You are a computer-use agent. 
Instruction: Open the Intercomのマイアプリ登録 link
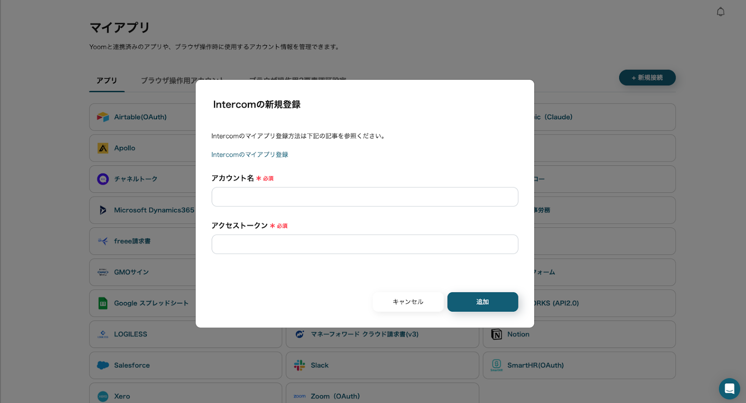[250, 155]
